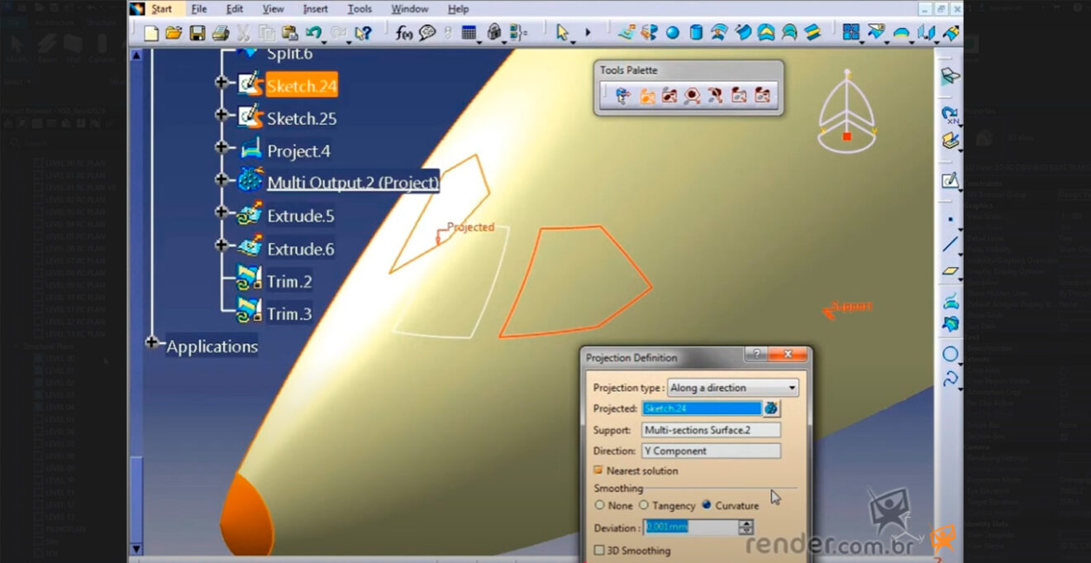Click the Open file folder icon
Screen dimensions: 1091x563
coord(174,33)
